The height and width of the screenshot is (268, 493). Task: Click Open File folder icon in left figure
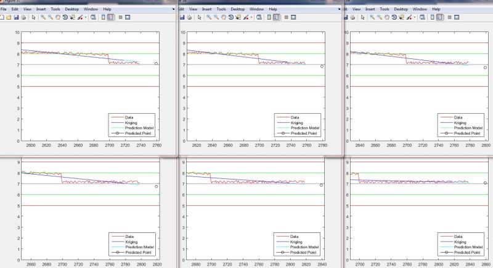[x=9, y=17]
